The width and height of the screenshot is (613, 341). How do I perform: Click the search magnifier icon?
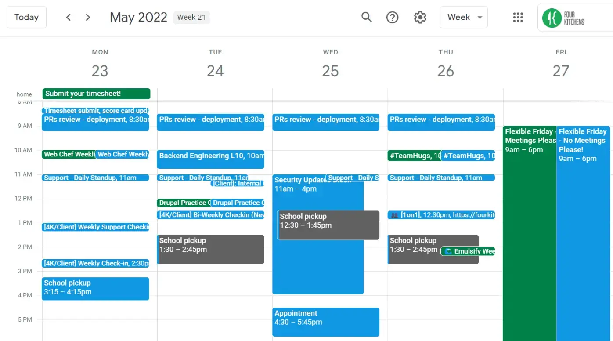[x=366, y=18]
